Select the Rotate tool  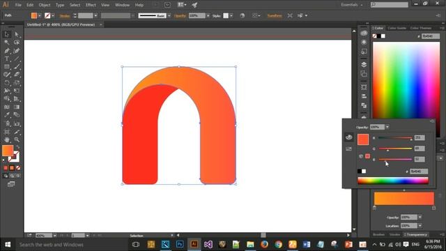(x=7, y=83)
